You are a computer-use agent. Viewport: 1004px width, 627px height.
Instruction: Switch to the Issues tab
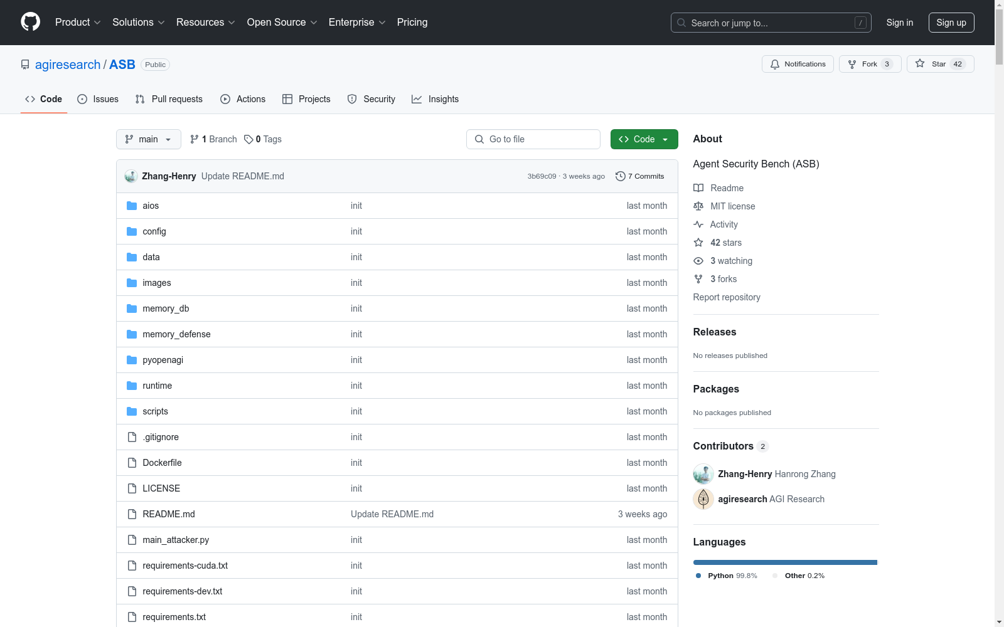pyautogui.click(x=98, y=99)
